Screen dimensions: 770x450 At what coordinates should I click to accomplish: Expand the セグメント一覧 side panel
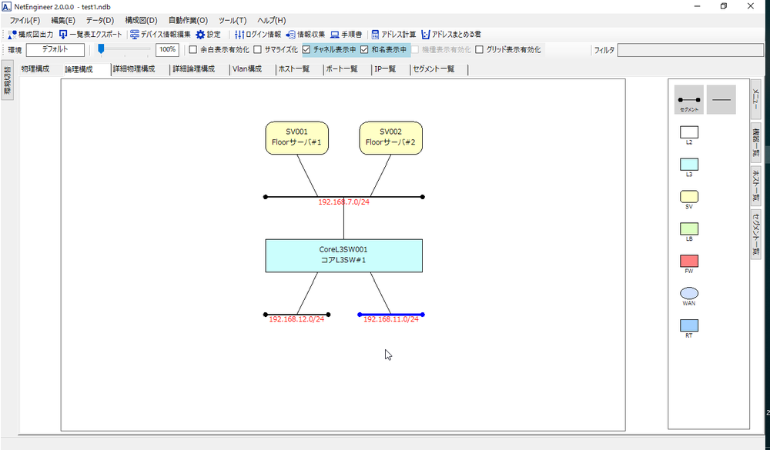coord(755,233)
